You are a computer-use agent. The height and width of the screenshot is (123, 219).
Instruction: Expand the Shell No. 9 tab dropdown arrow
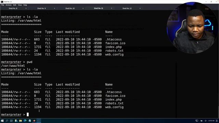[x=54, y=8]
